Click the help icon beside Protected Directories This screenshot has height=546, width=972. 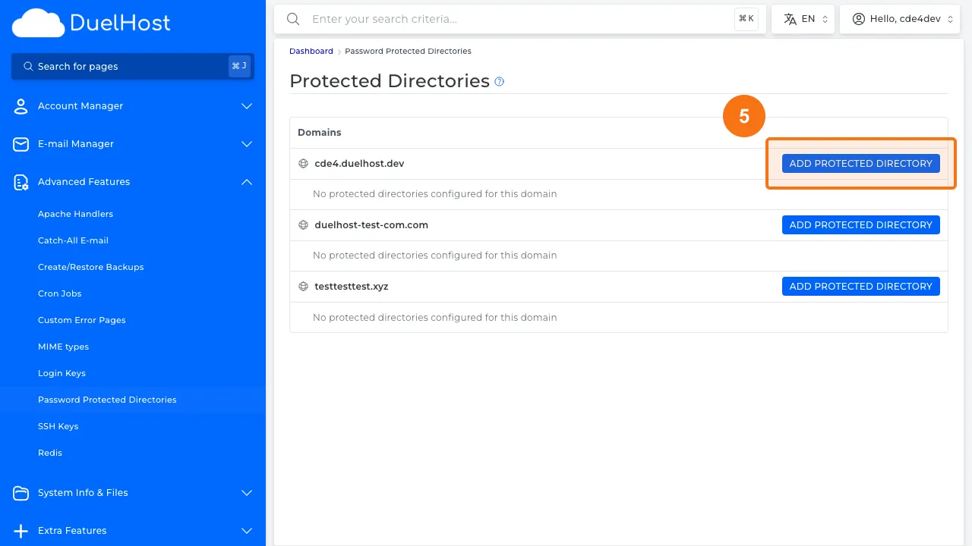pos(499,82)
